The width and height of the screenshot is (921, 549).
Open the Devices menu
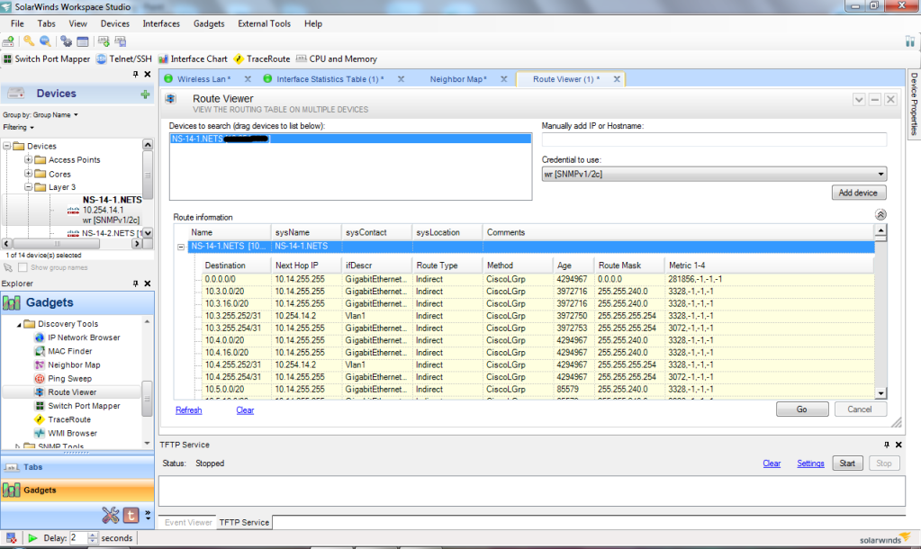114,23
